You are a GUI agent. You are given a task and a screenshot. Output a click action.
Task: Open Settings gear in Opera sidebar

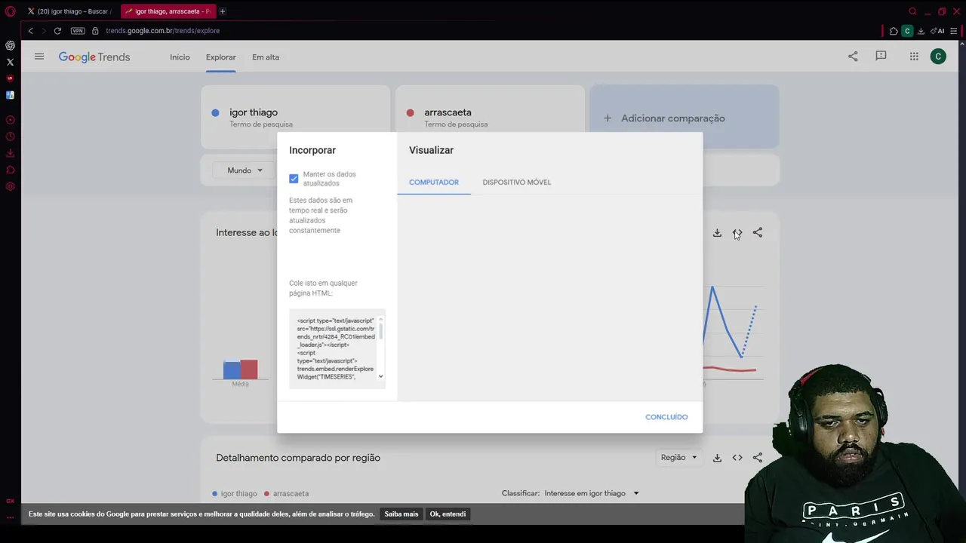[10, 186]
